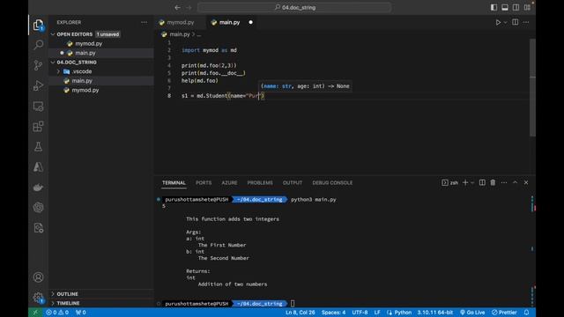The image size is (564, 317).
Task: Run the Python file with play icon
Action: click(498, 22)
